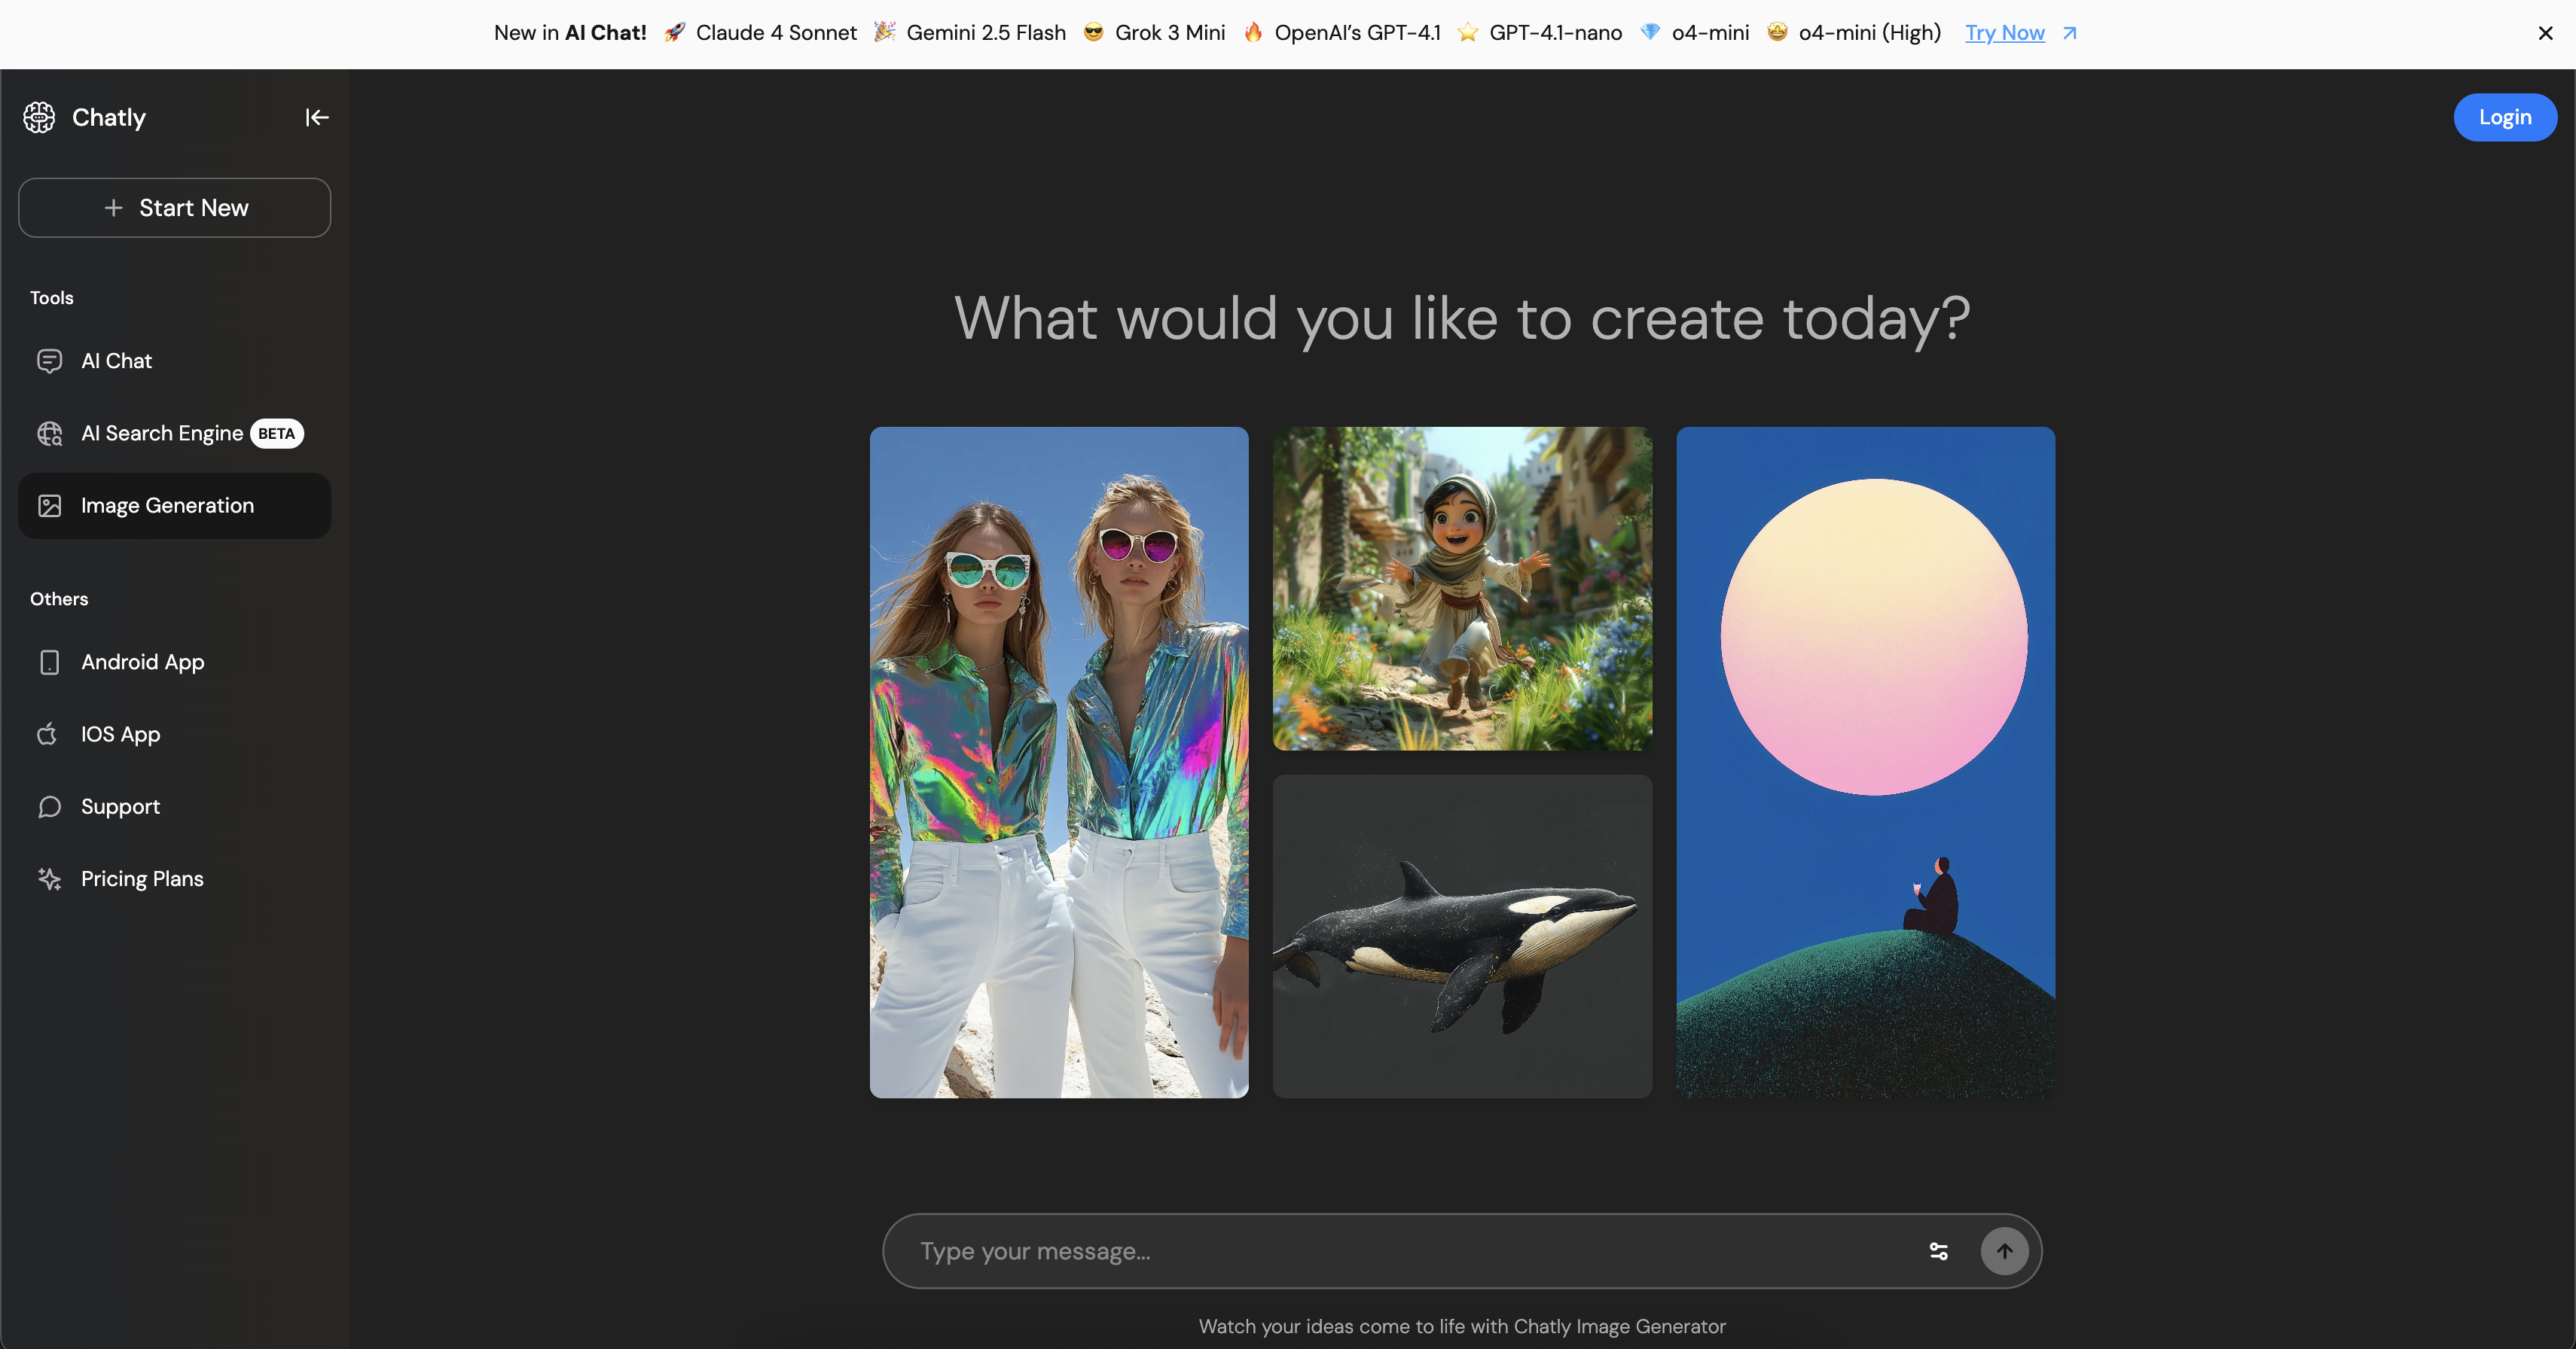This screenshot has width=2576, height=1349.
Task: Collapse the sidebar with arrow icon
Action: pyautogui.click(x=317, y=117)
